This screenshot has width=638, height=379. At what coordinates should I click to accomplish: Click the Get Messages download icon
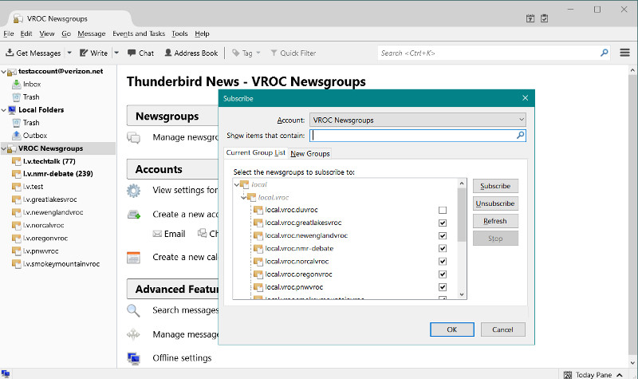point(10,53)
